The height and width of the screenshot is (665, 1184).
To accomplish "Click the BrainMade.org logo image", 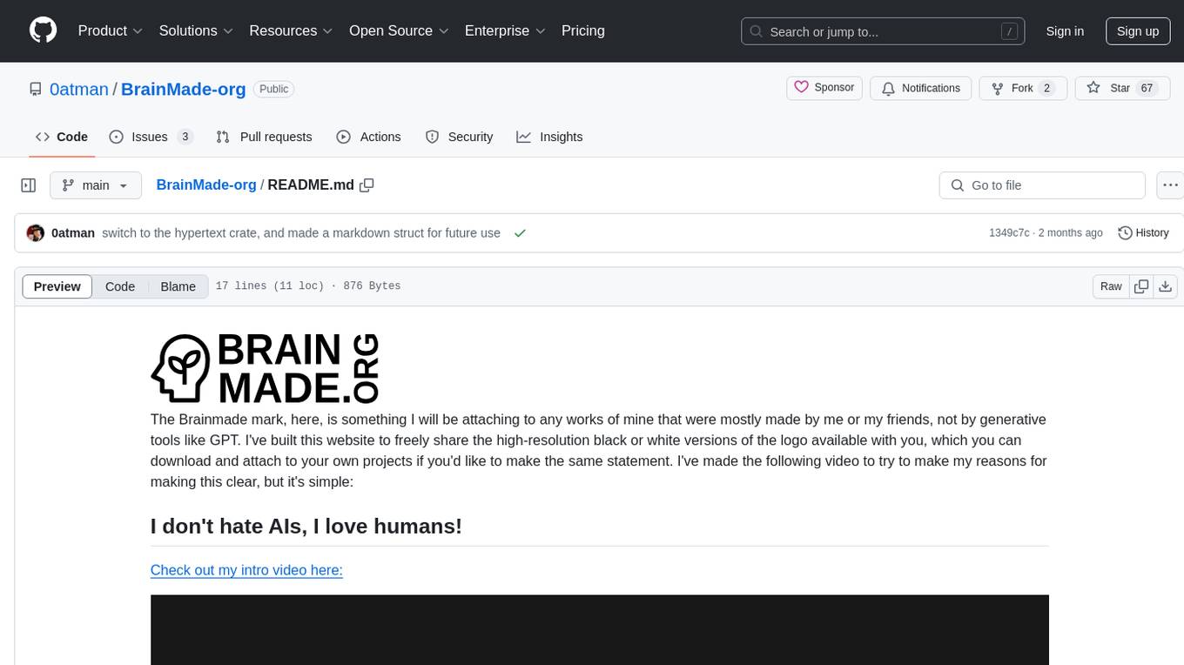I will coord(265,369).
